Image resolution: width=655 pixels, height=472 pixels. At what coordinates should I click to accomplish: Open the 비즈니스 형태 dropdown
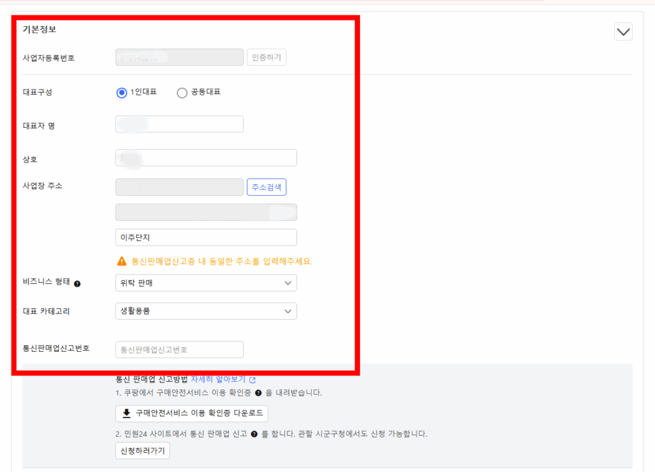(206, 283)
